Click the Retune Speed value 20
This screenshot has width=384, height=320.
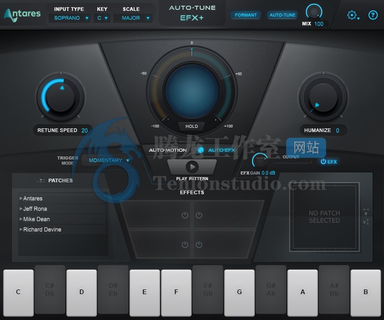point(84,130)
